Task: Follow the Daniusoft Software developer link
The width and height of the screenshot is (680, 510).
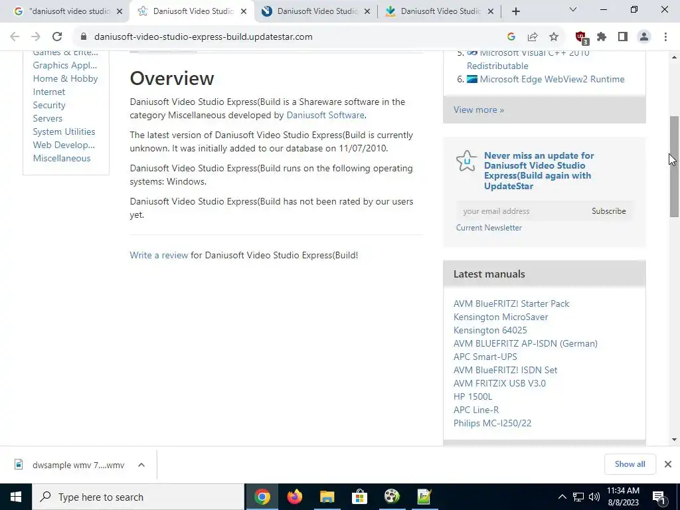Action: [325, 116]
